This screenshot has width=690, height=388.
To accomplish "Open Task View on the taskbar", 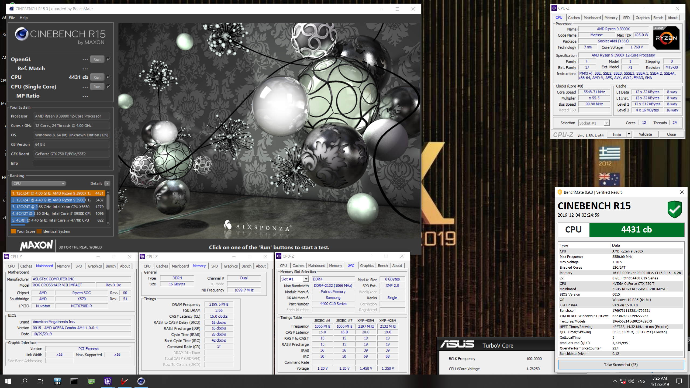I will click(40, 381).
